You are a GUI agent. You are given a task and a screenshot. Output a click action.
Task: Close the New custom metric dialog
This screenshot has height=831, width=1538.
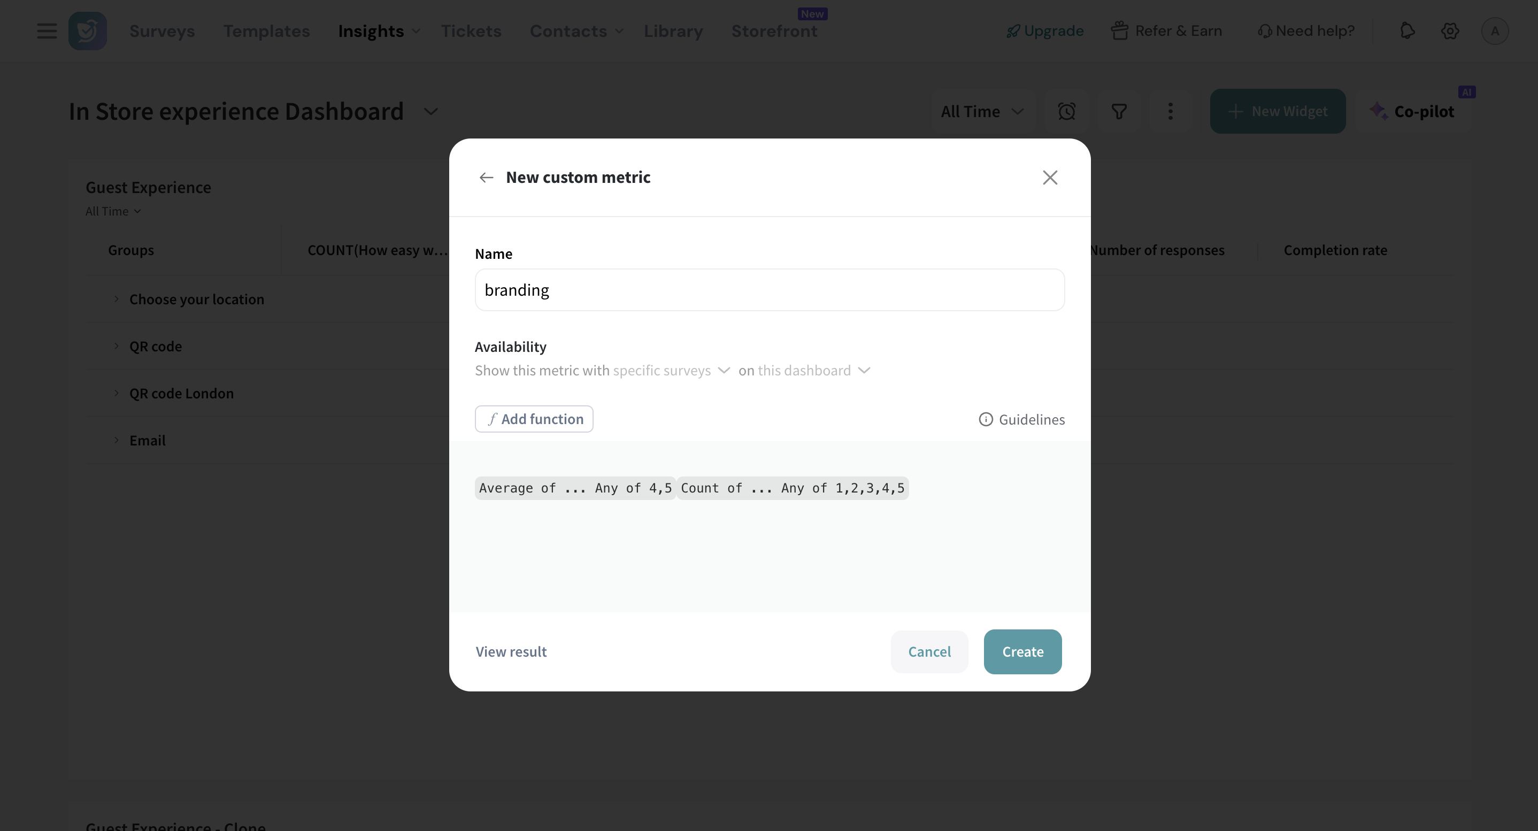[x=1050, y=178]
